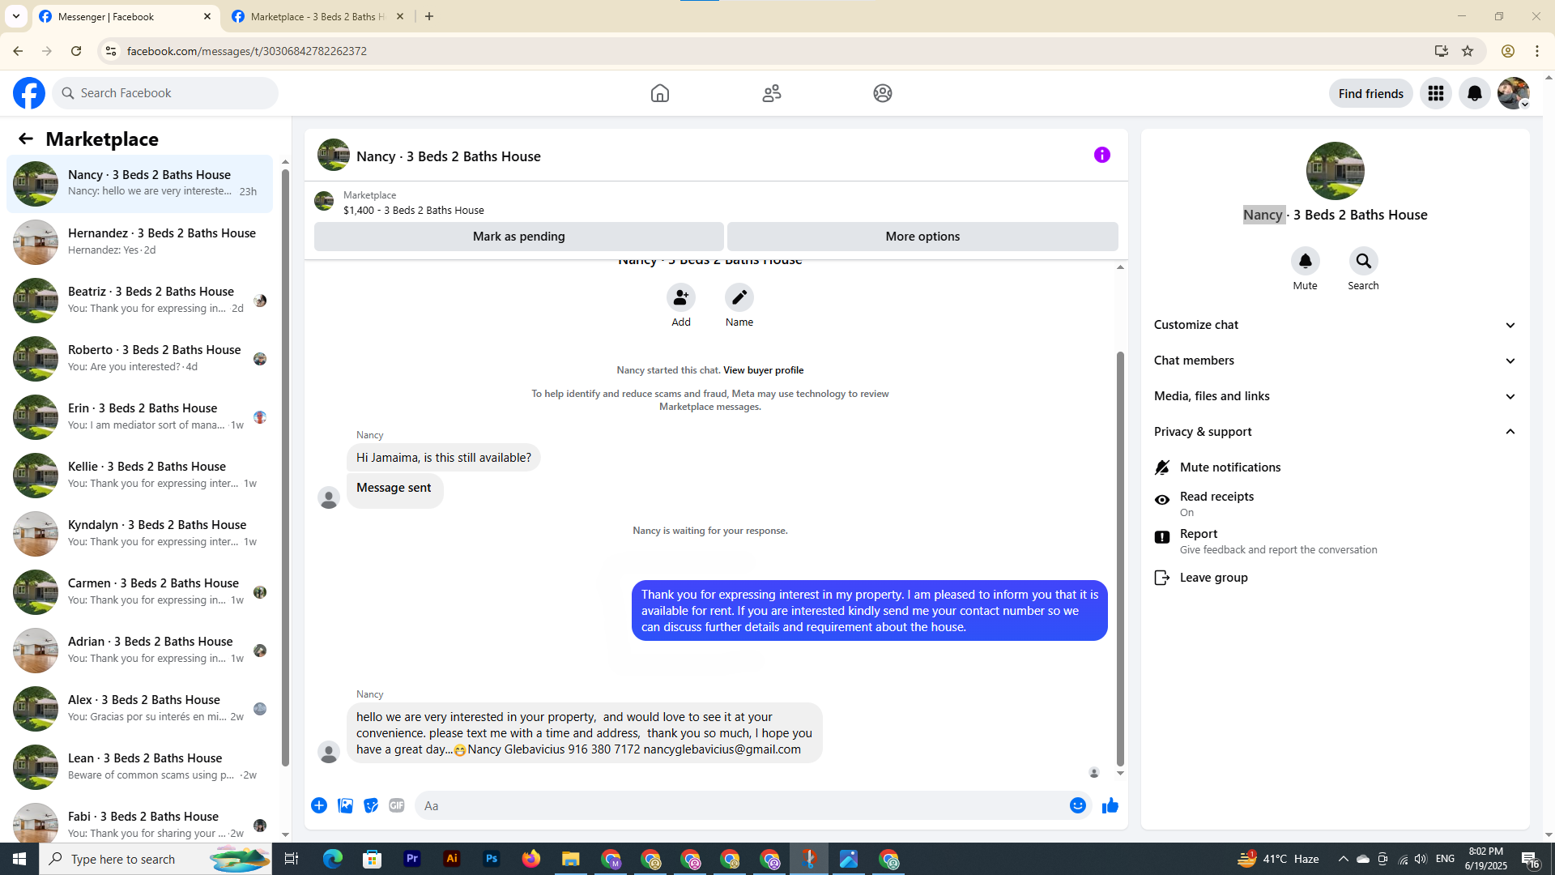Viewport: 1555px width, 875px height.
Task: Collapse Privacy & support section
Action: [1335, 432]
